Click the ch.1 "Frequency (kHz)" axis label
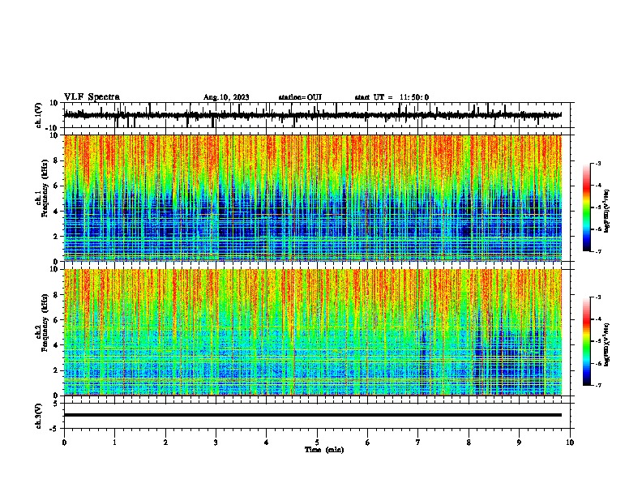Viewport: 642px width, 496px height. pyautogui.click(x=45, y=188)
